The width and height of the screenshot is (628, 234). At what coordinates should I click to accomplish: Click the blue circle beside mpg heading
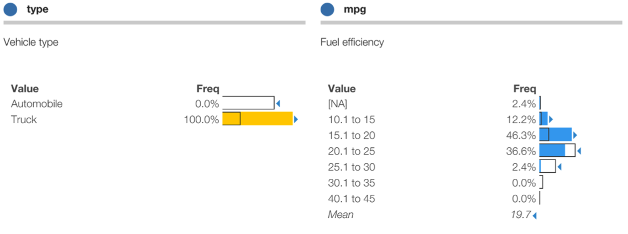[x=327, y=9]
